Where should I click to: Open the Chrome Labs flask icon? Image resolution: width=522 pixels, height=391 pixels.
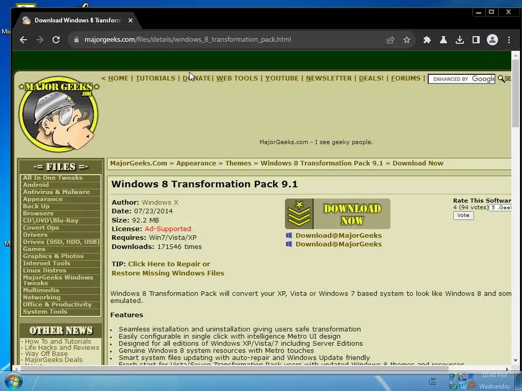443,40
